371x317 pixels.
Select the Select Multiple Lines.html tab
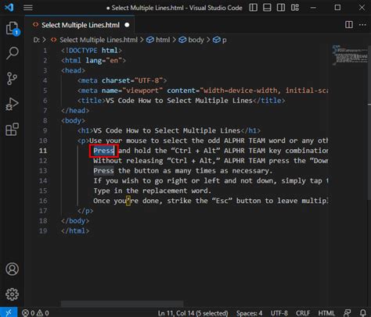[x=80, y=25]
